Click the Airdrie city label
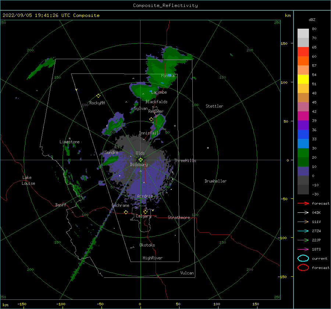The image size is (331, 309). pos(145,196)
